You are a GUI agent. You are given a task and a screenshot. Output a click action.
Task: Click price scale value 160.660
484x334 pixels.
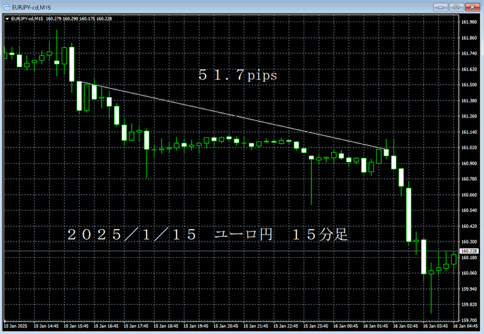[x=469, y=195]
